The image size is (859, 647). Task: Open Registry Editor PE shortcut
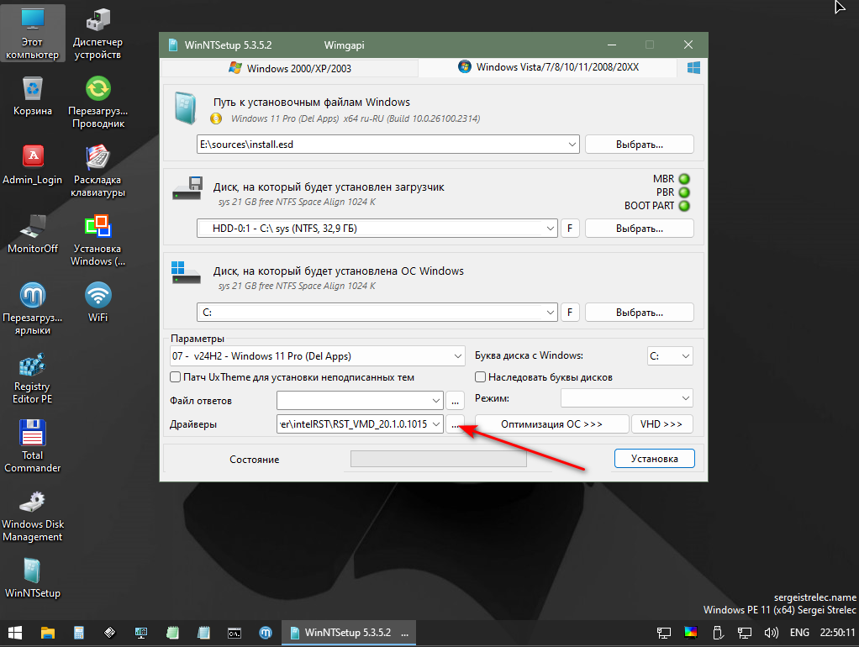click(32, 366)
